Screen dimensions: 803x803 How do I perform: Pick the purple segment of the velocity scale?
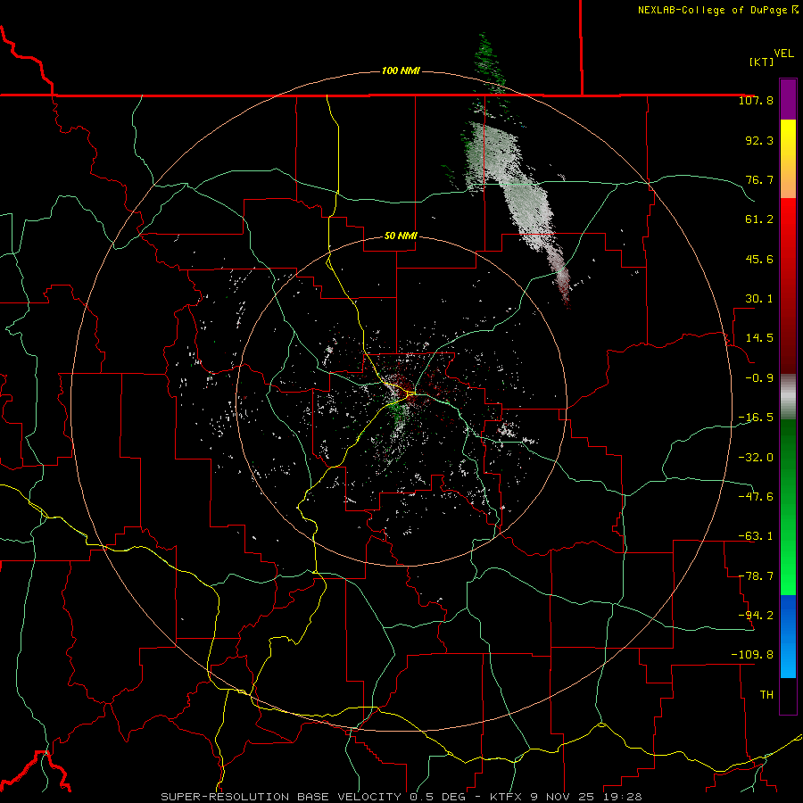pos(788,100)
